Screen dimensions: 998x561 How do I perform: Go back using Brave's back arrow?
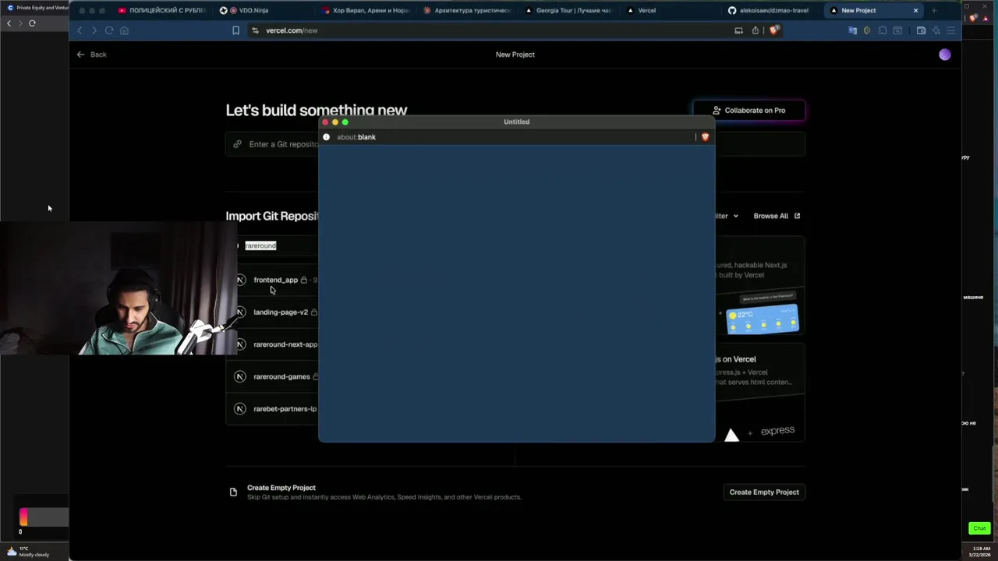pyautogui.click(x=80, y=30)
